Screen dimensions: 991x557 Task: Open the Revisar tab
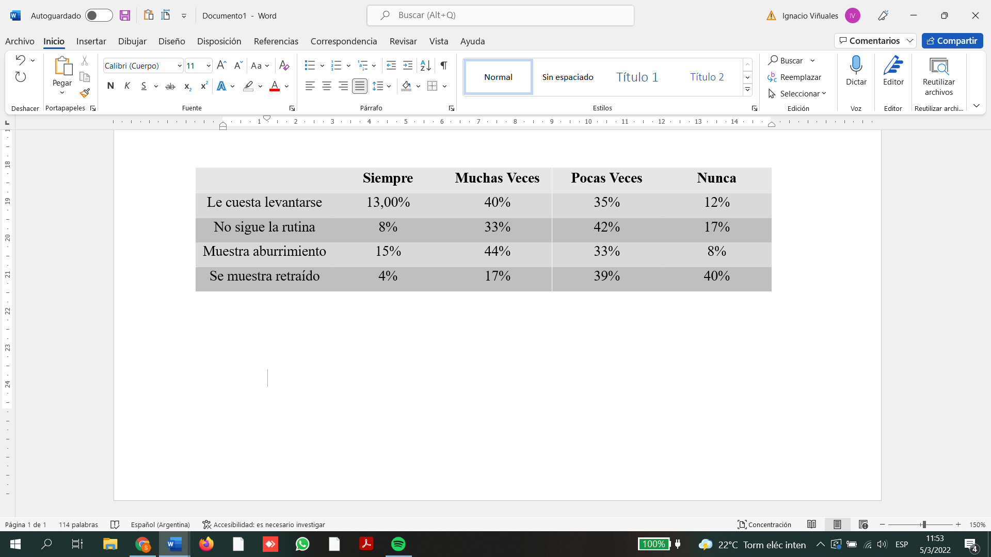(x=403, y=41)
